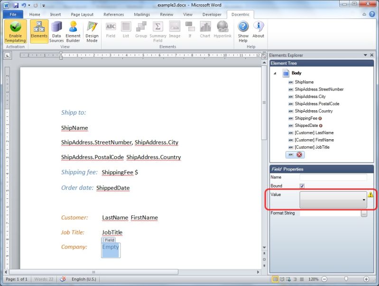Image resolution: width=379 pixels, height=286 pixels.
Task: Switch to Print Layout view in status bar
Action: tap(275, 279)
